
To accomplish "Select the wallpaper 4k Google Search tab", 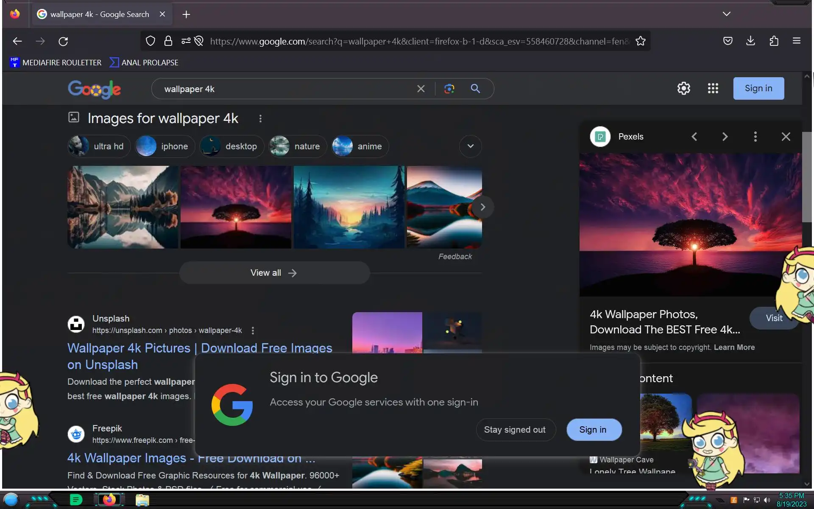I will tap(100, 14).
